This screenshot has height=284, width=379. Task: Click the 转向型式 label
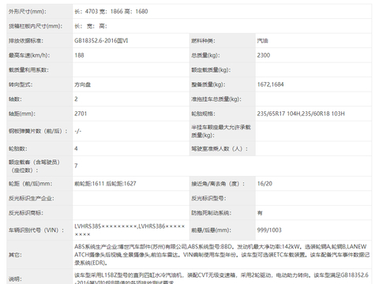point(21,84)
